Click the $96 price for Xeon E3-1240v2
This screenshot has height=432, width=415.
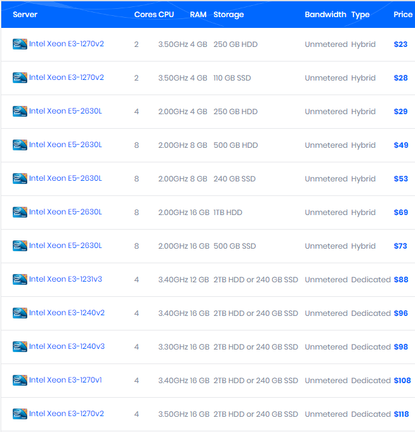click(400, 313)
